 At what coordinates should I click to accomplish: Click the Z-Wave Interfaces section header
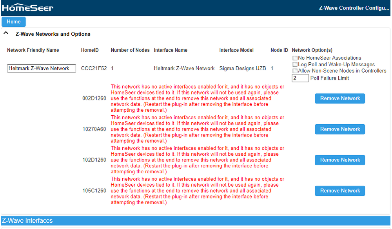tap(196, 221)
